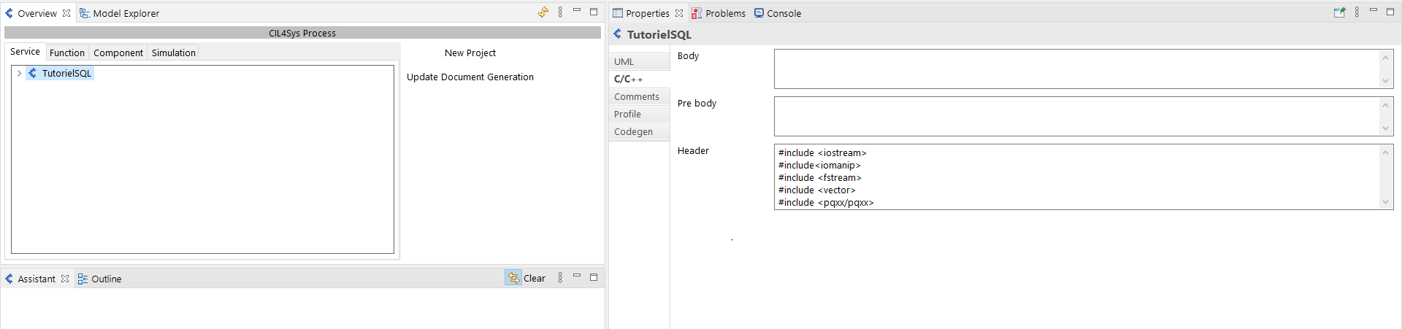1402x329 pixels.
Task: Click the New Project link
Action: click(x=470, y=53)
